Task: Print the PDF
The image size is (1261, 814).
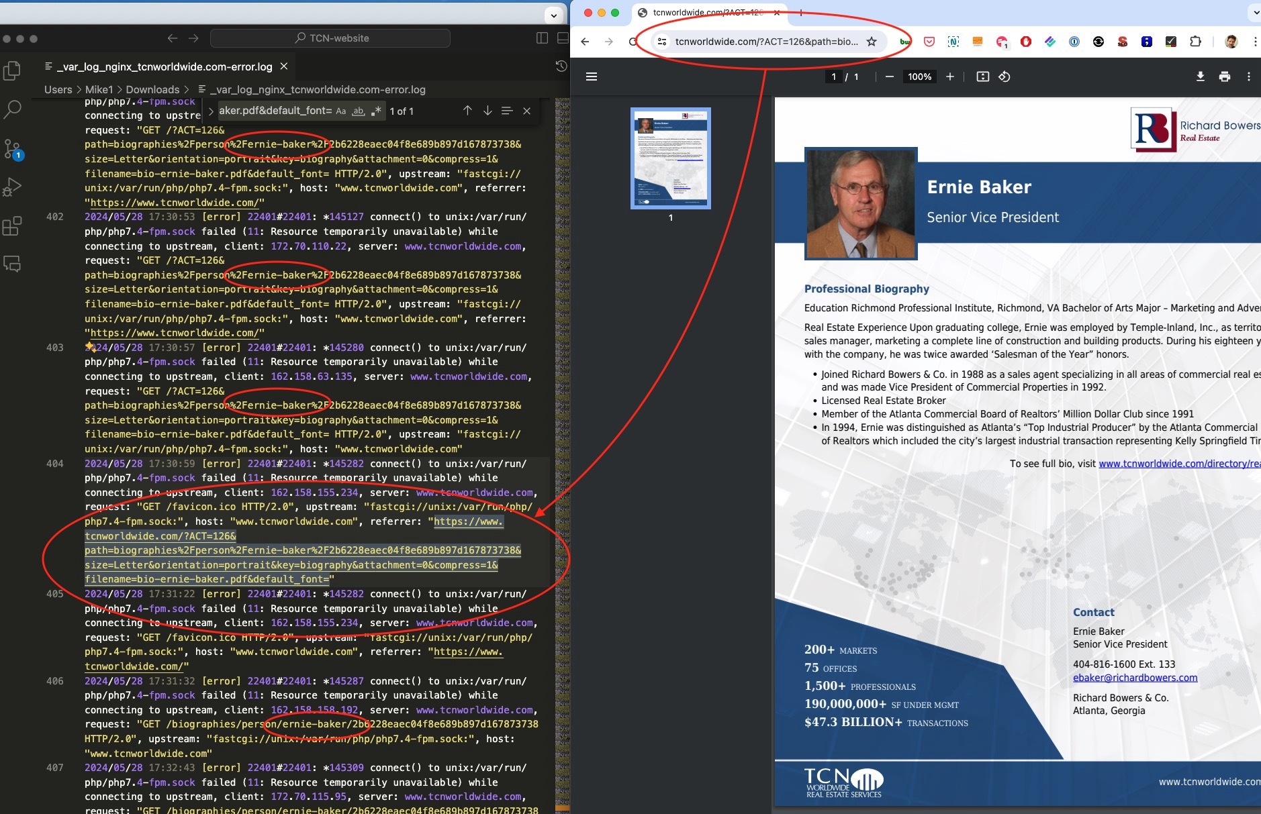Action: [1225, 77]
